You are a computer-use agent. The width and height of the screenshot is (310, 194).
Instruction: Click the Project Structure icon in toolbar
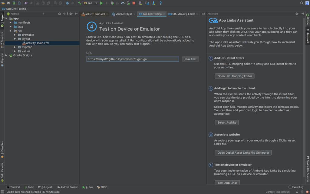pyautogui.click(x=147, y=3)
